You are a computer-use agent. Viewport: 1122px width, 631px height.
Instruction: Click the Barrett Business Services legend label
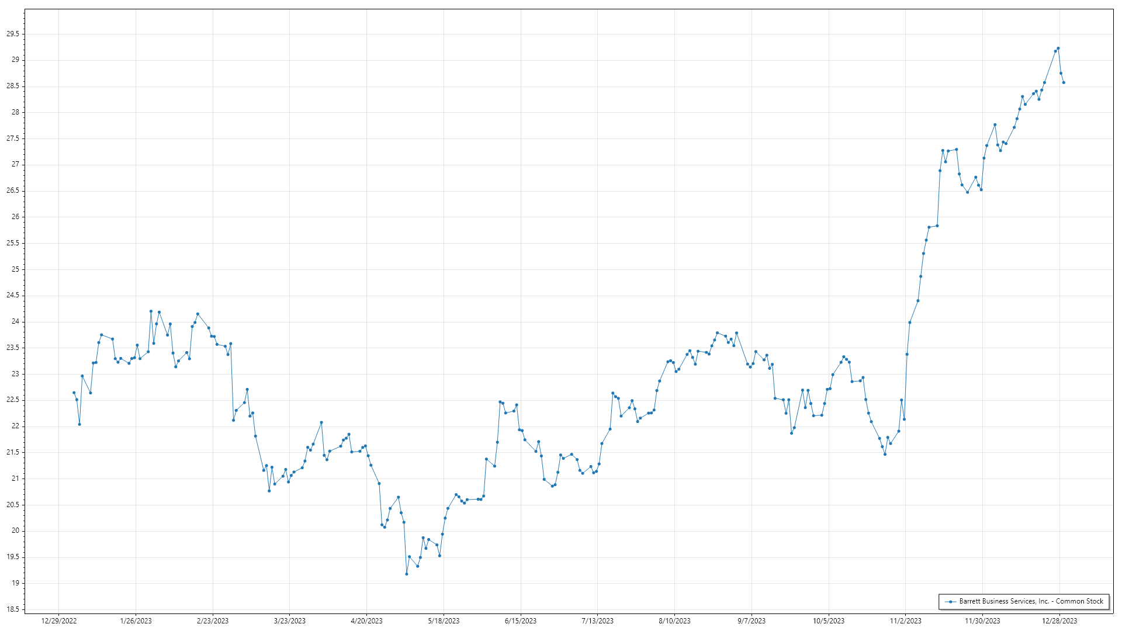click(1031, 601)
